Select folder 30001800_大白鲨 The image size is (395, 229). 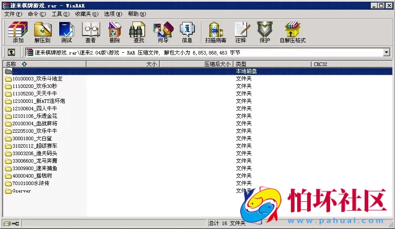[32, 138]
